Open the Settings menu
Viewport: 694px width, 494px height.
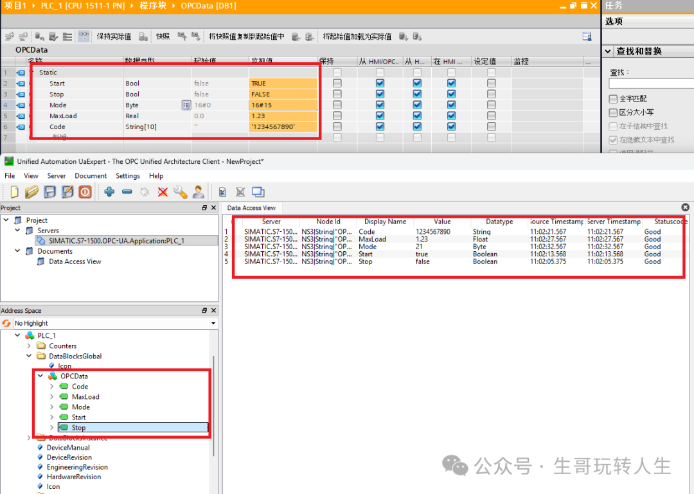pyautogui.click(x=128, y=176)
